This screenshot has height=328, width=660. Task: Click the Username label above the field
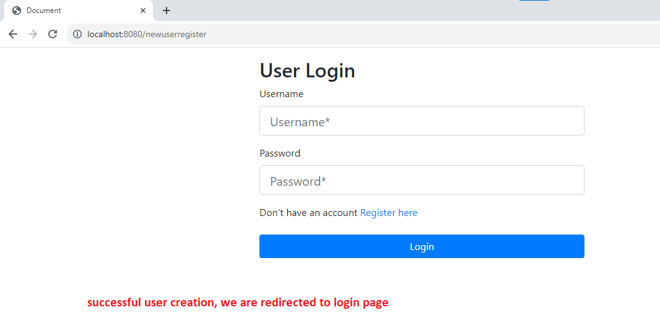[x=281, y=94]
